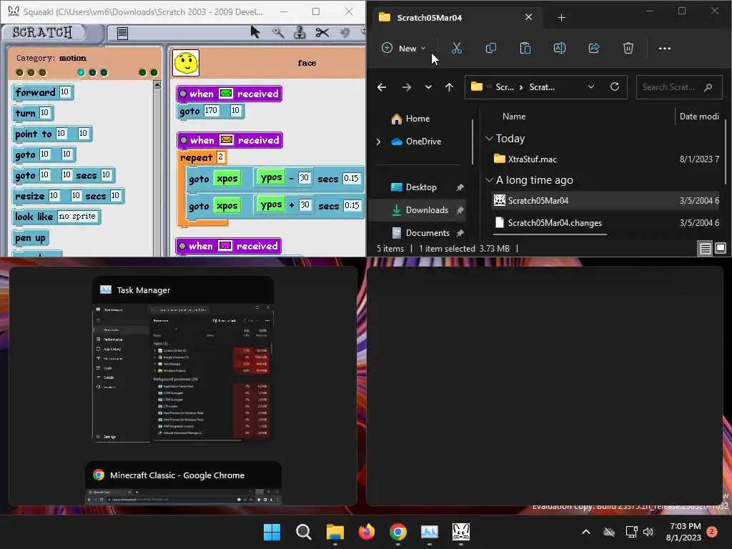
Task: Click the Search Scratch search box
Action: tap(678, 87)
